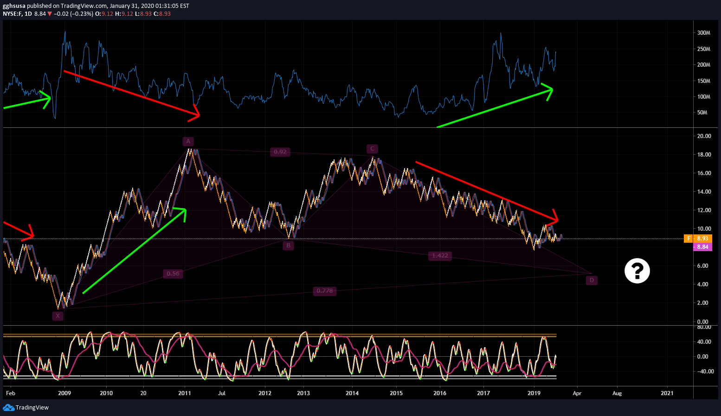Screen dimensions: 721x416
Task: Click the Apr time axis label
Action: click(x=577, y=393)
